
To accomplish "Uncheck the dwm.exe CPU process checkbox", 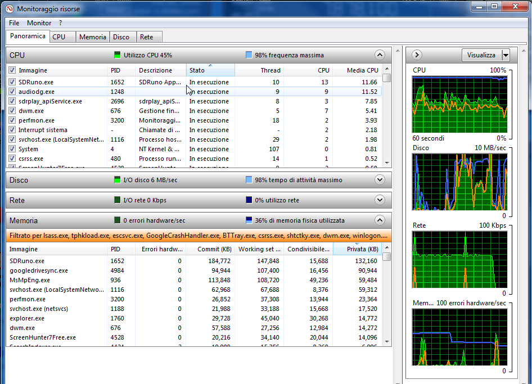I will (x=12, y=111).
